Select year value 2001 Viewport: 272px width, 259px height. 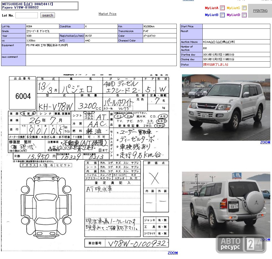(x=29, y=36)
